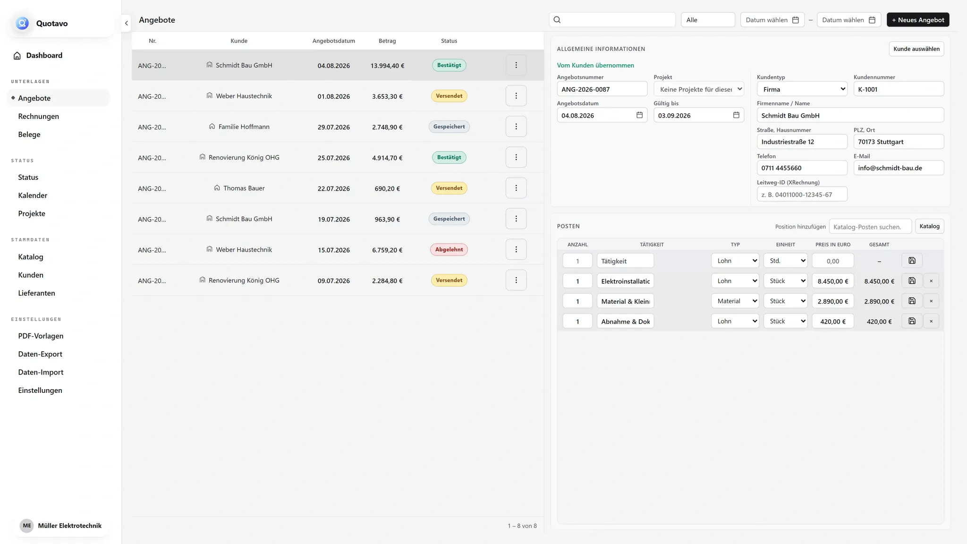
Task: Click the Angebotsnummer field ANG-2026-0087
Action: pos(602,89)
